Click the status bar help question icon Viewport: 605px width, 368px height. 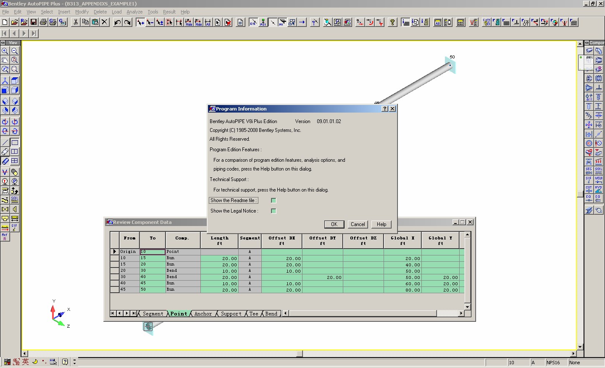[x=65, y=362]
